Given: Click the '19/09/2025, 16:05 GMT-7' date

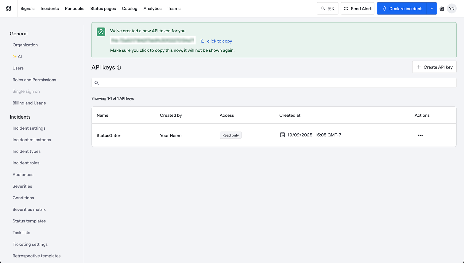Looking at the screenshot, I should (x=314, y=135).
